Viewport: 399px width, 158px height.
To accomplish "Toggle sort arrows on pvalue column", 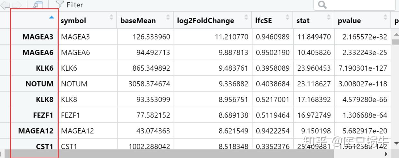I will pyautogui.click(x=385, y=17).
